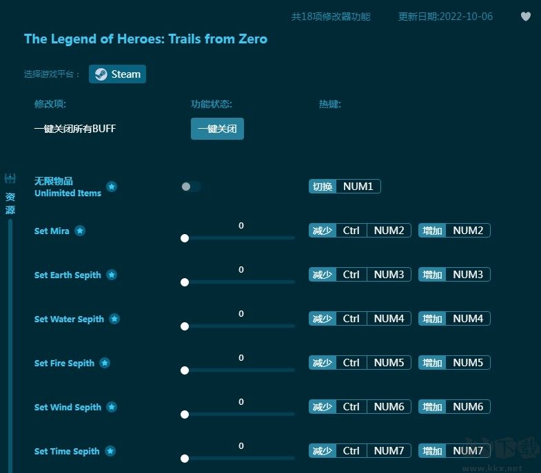Click star icon beside Unlimited Items

(112, 187)
